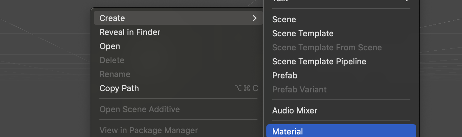462x137 pixels.
Task: Expand the Create submenu arrow
Action: [254, 18]
